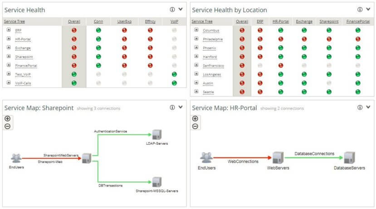The image size is (376, 209).
Task: Expand the ERP service tree row
Action: tap(9, 30)
